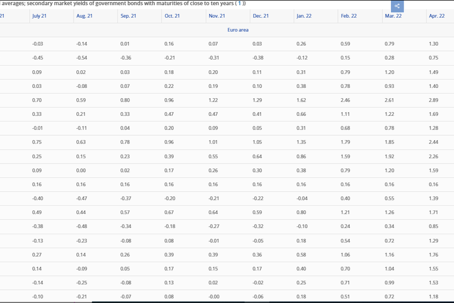Click the July 21 column header

(x=40, y=16)
